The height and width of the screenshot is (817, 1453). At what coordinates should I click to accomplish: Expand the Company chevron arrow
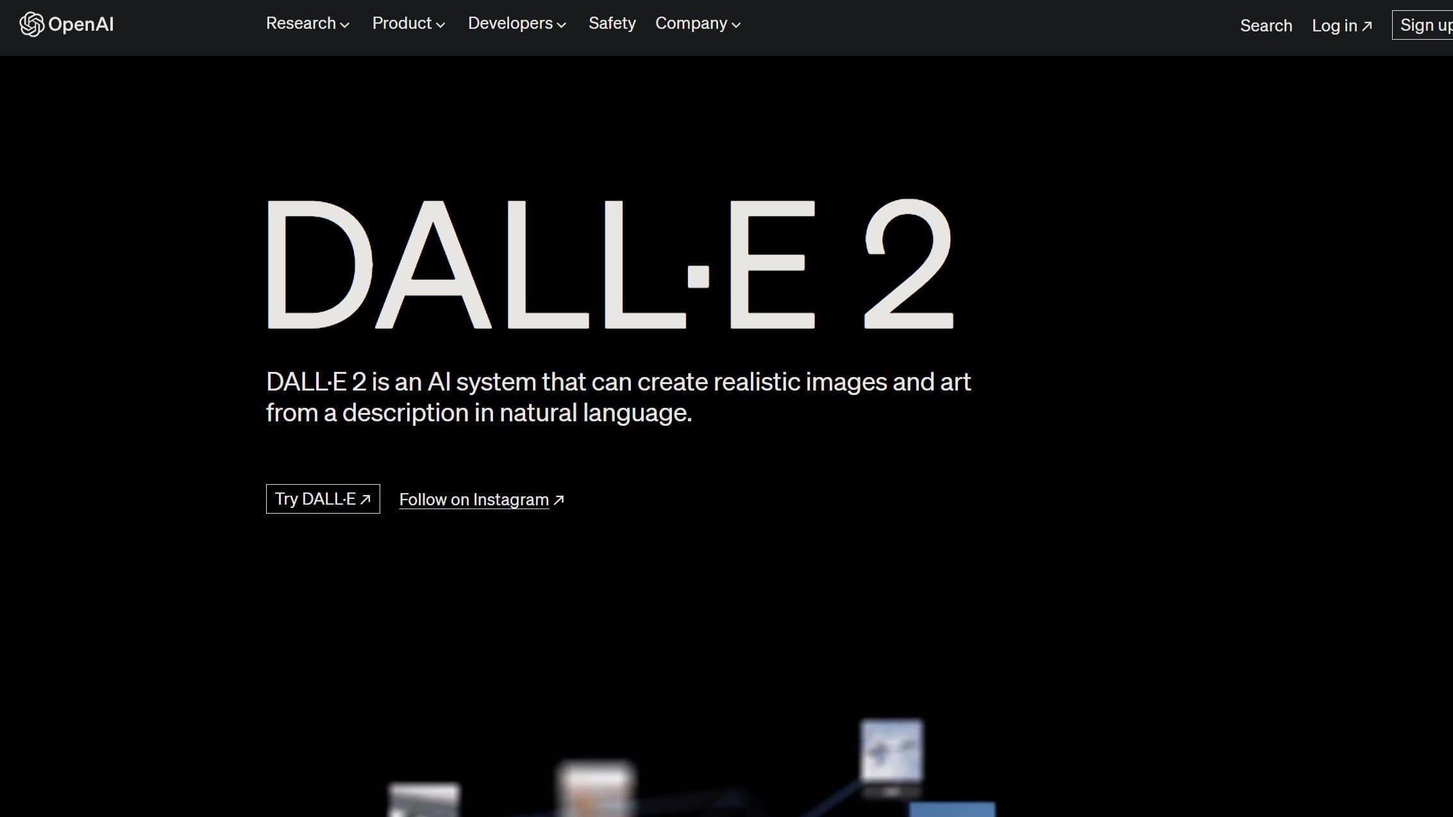(736, 25)
